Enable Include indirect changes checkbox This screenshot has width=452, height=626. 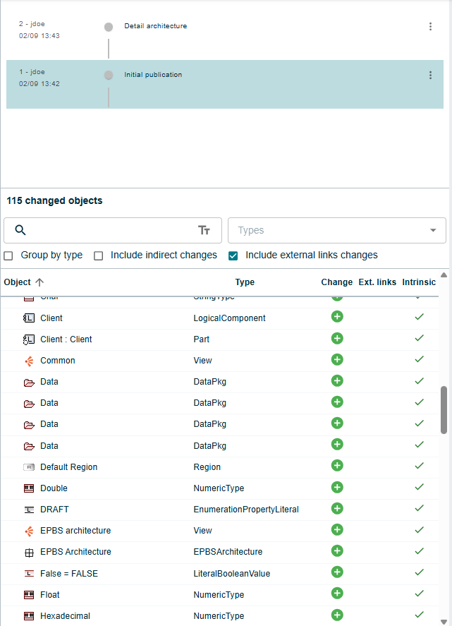[x=98, y=256]
